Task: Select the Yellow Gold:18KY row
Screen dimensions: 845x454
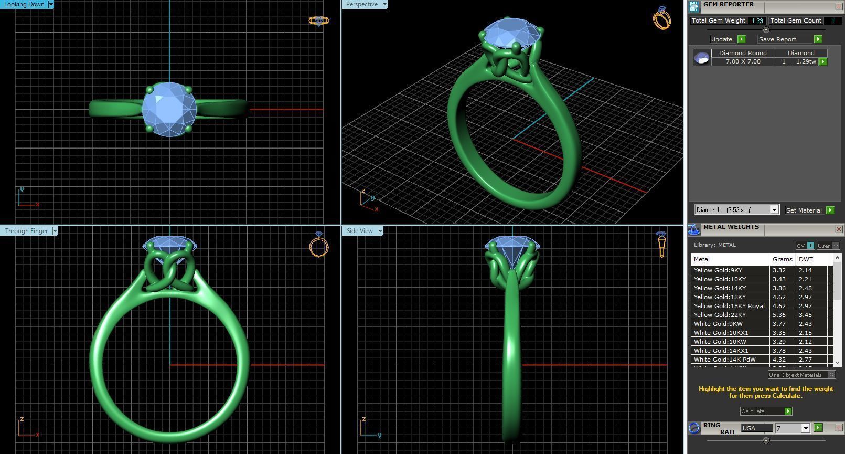Action: click(x=761, y=297)
